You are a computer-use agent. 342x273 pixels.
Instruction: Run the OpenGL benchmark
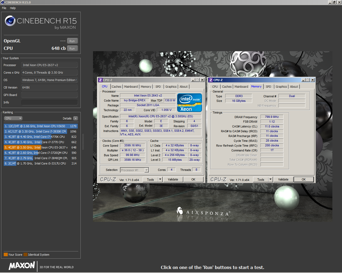click(x=72, y=41)
